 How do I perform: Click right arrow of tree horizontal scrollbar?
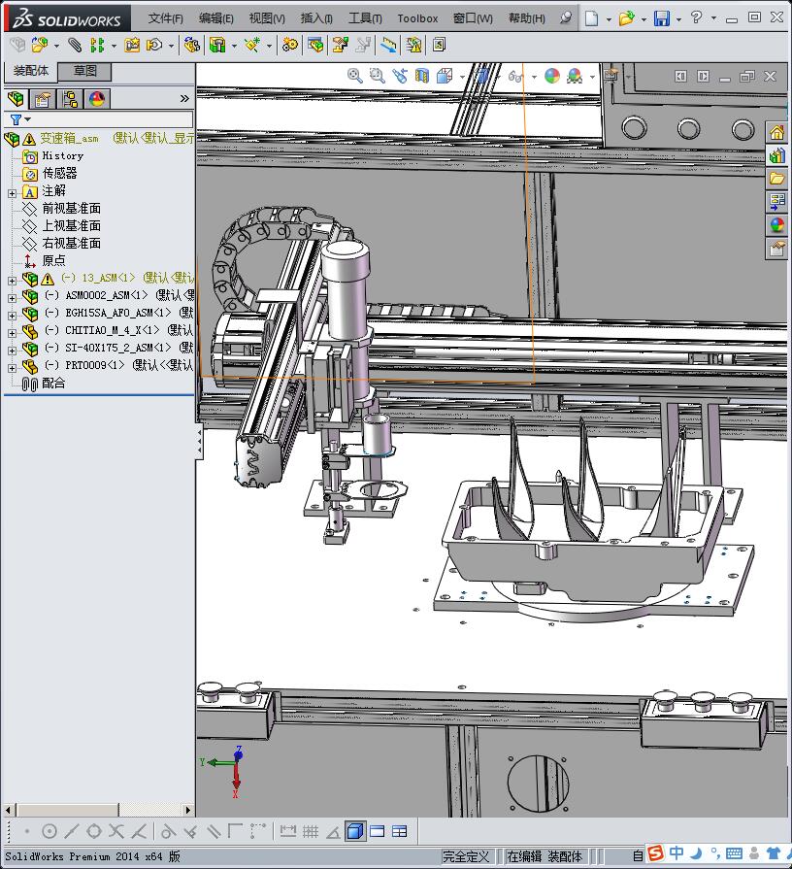pyautogui.click(x=188, y=810)
